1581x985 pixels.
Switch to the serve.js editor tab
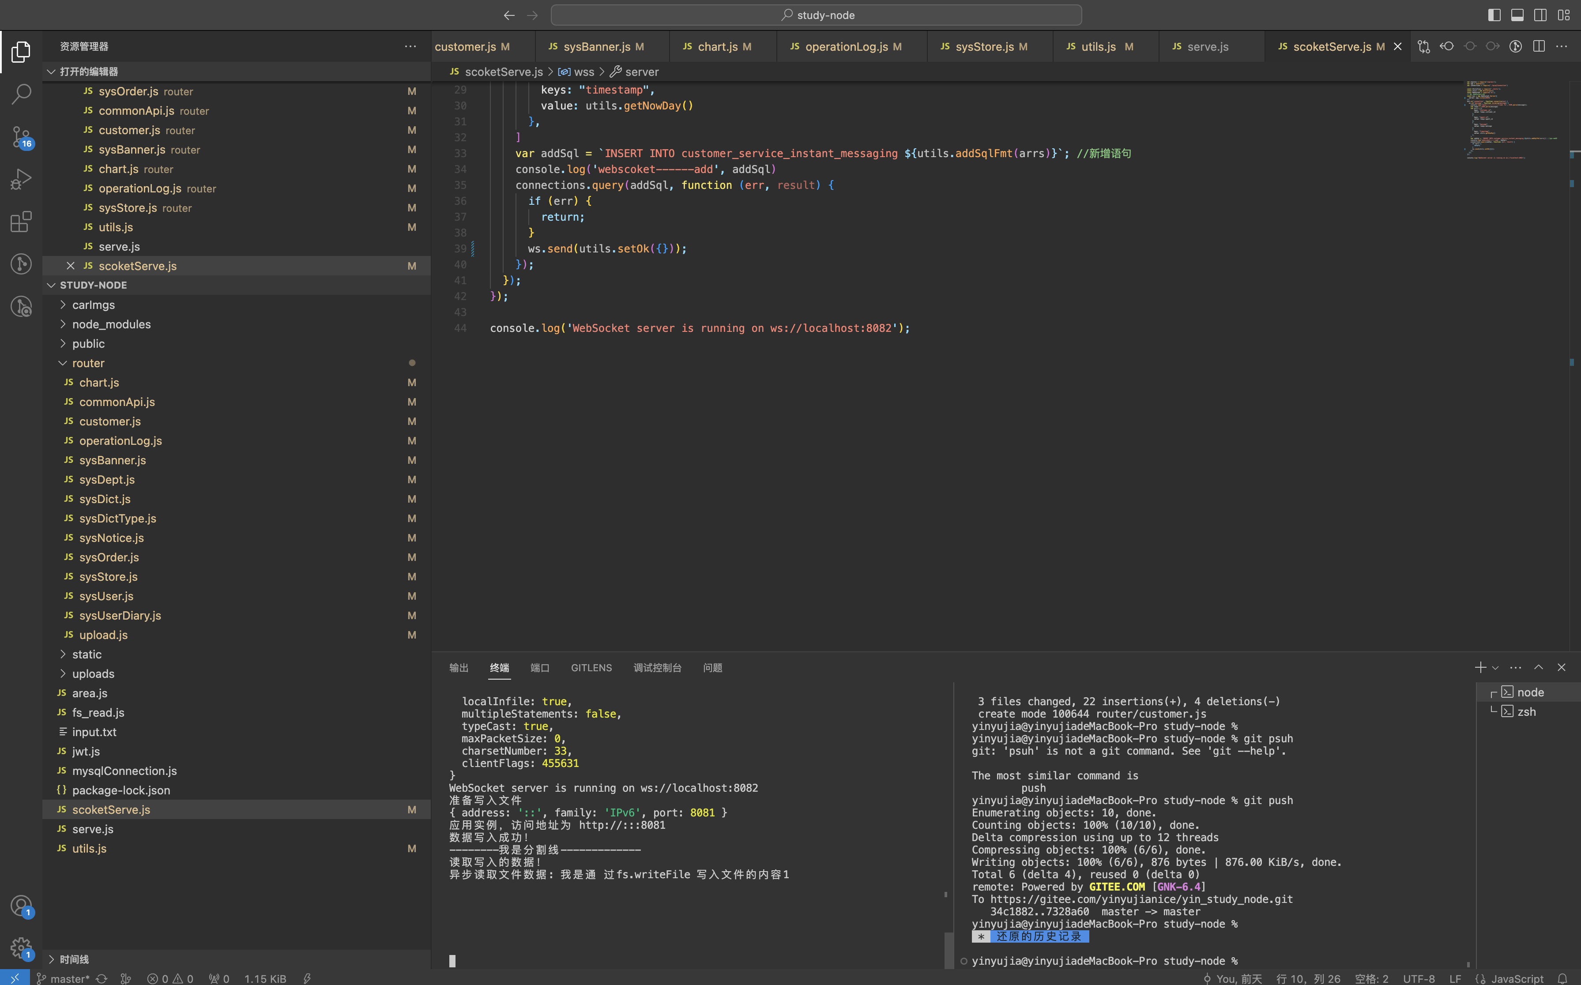(1211, 46)
